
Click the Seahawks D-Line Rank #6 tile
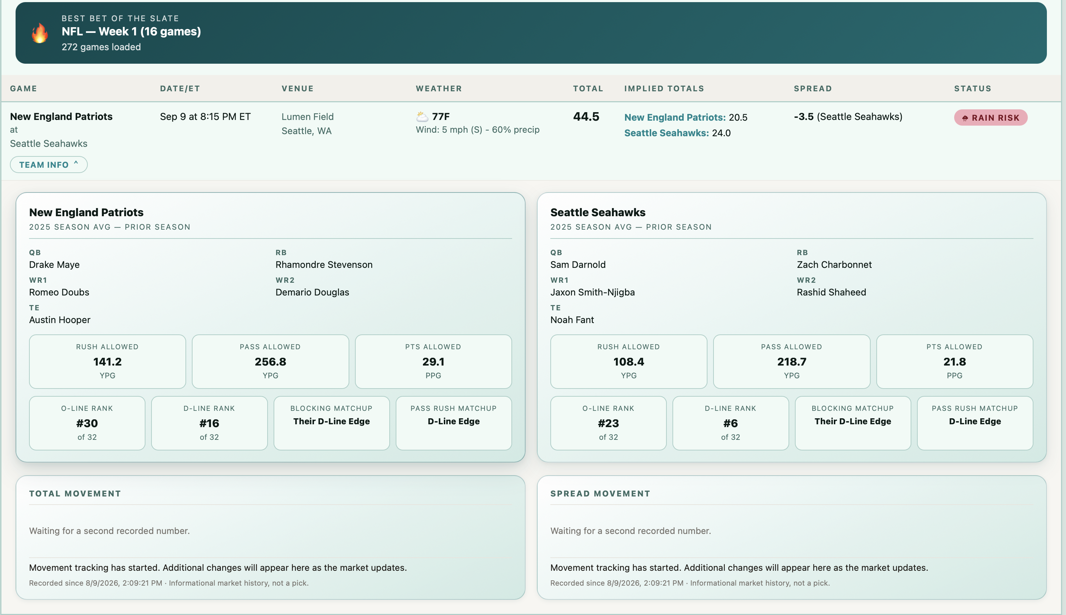click(730, 423)
